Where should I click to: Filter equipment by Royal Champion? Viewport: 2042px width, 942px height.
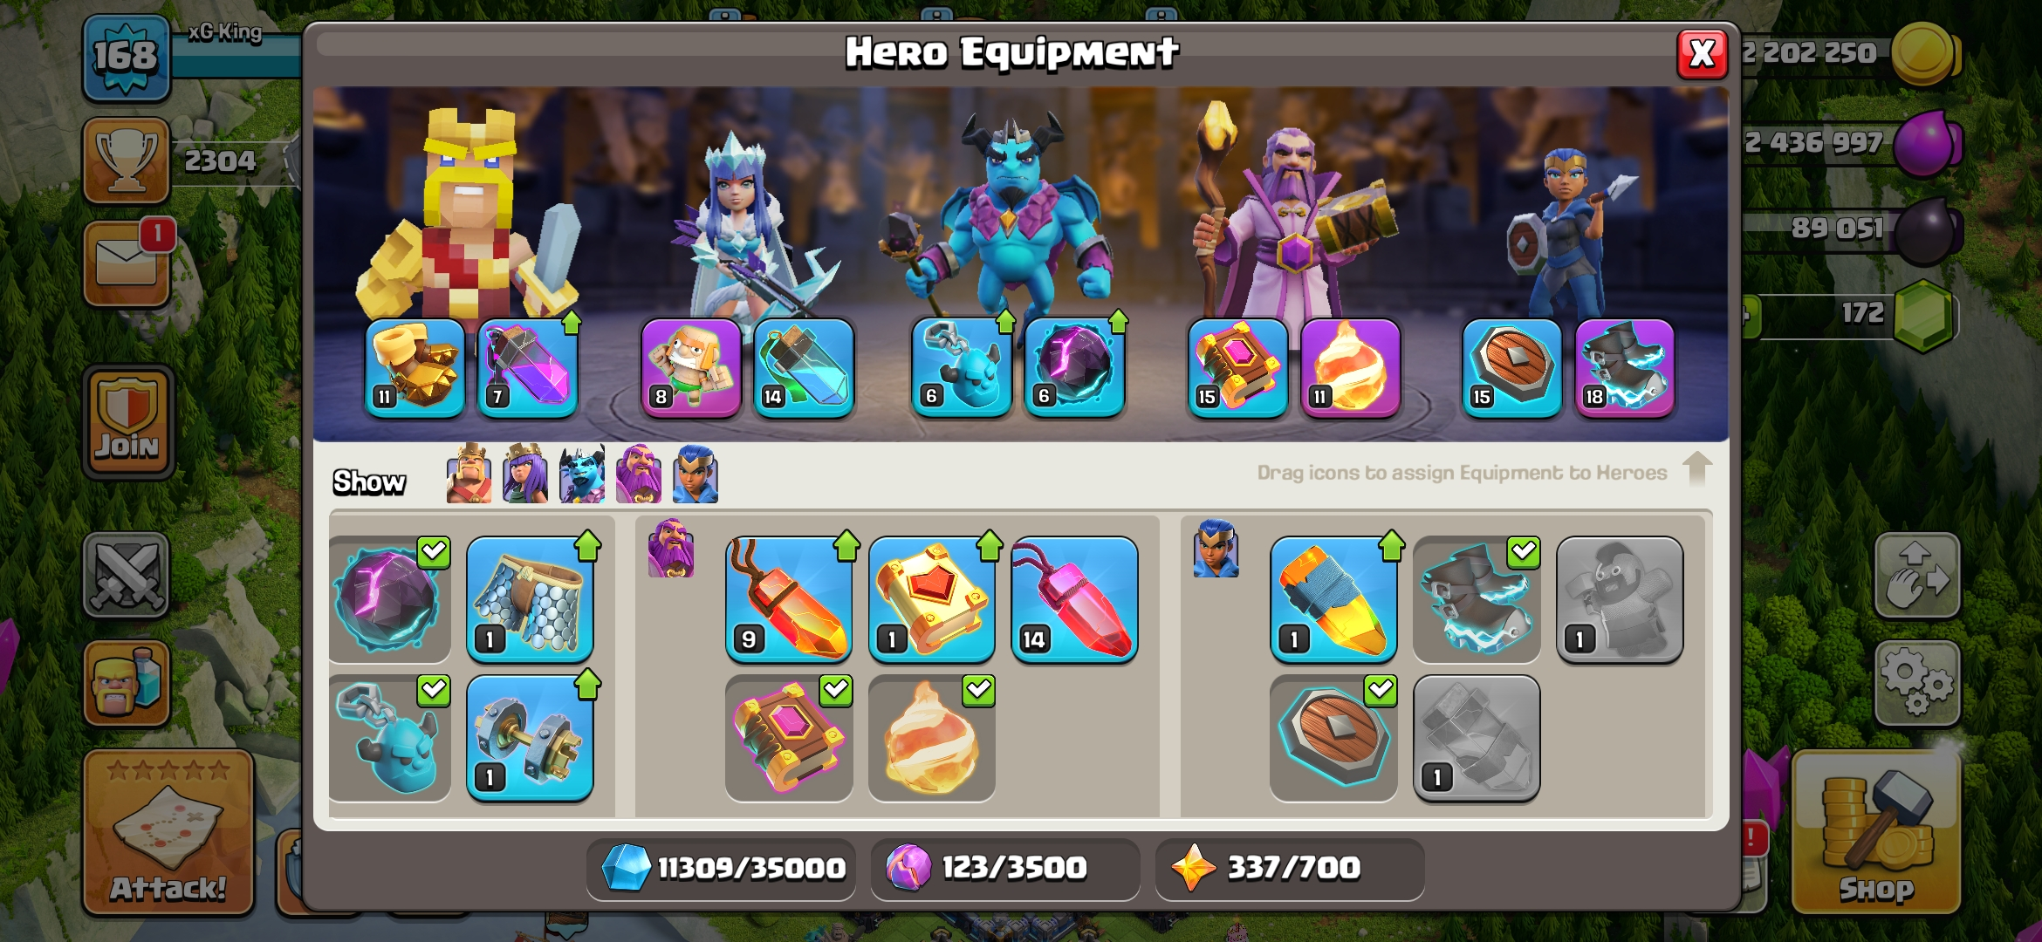(696, 474)
